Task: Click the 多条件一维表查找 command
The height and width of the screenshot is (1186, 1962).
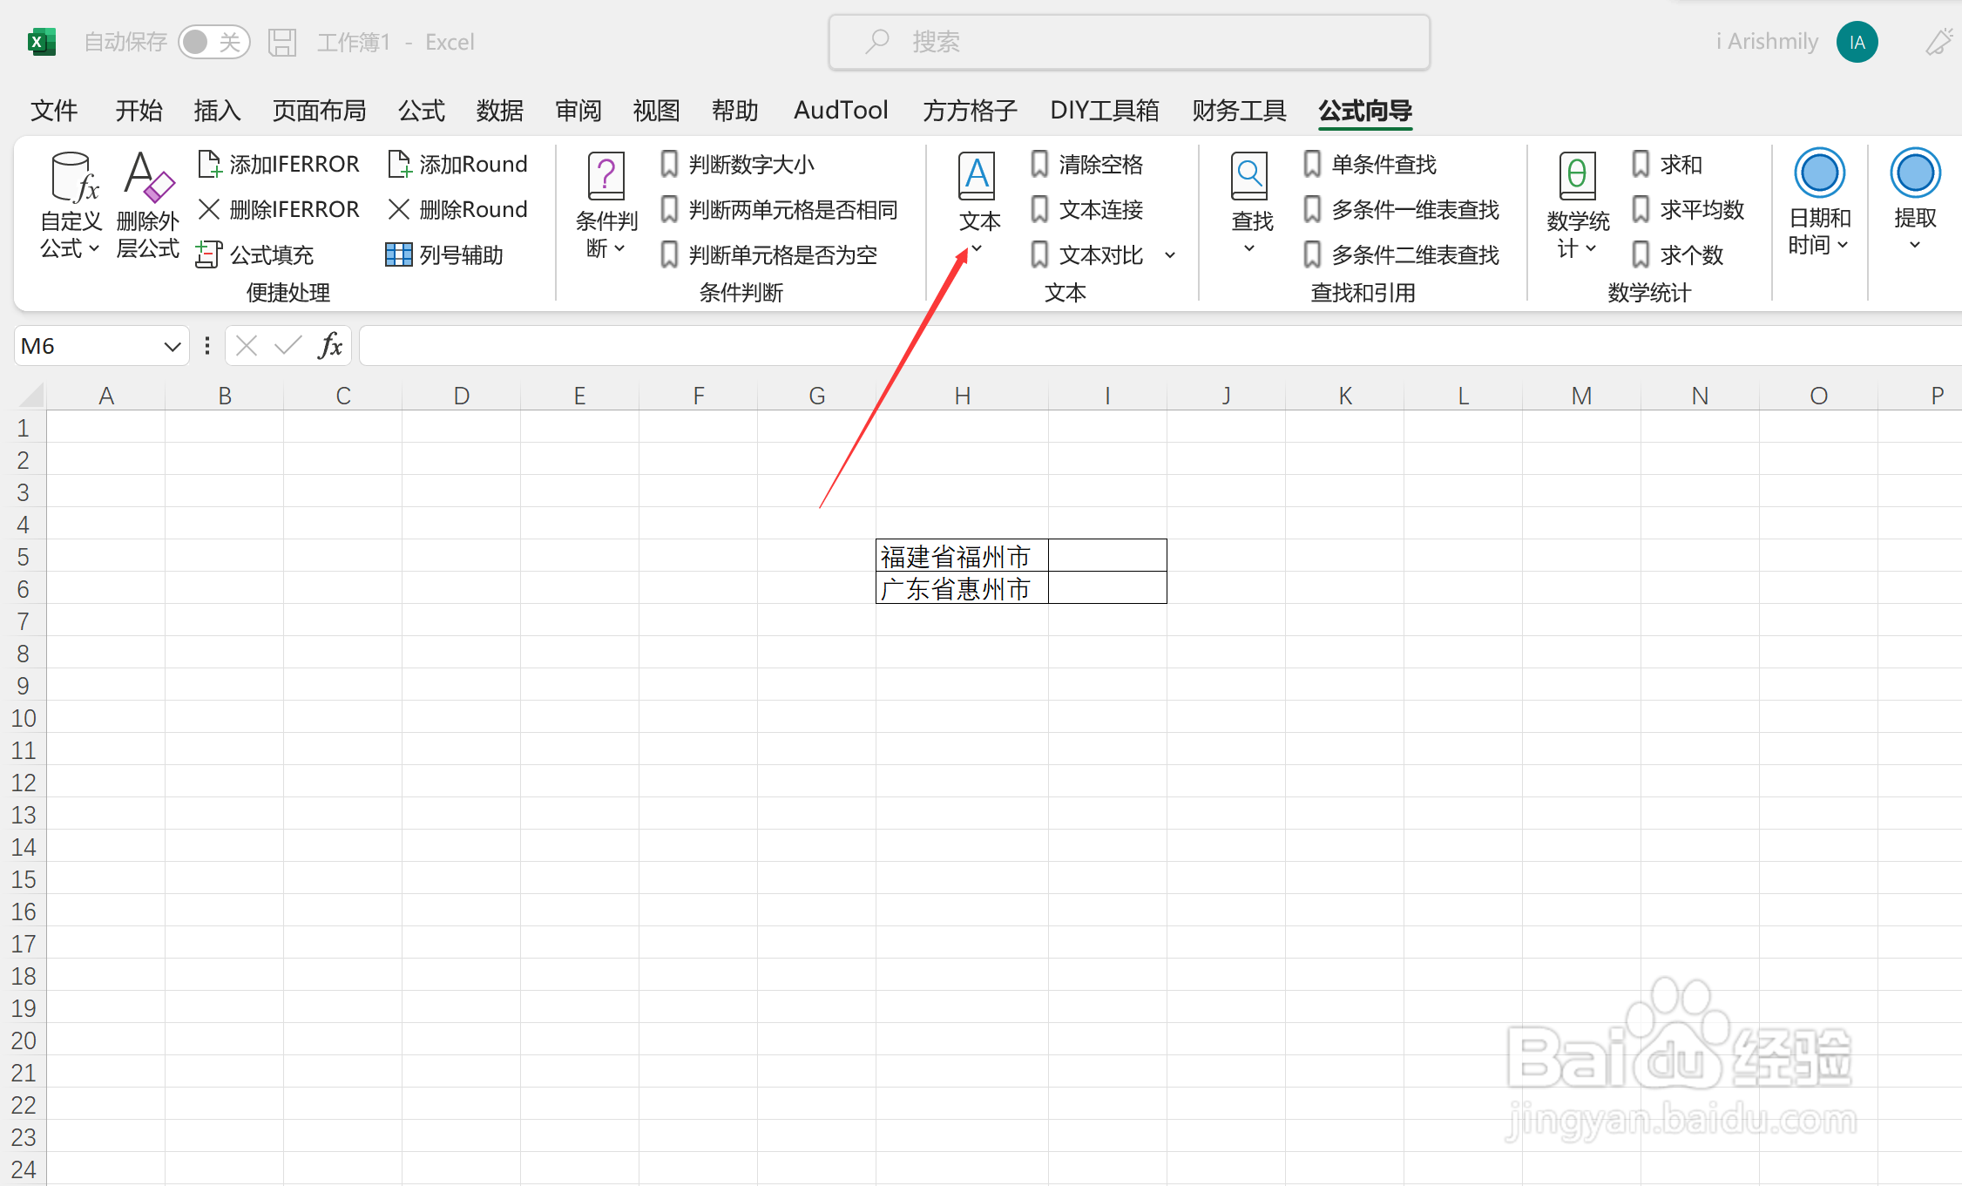Action: (x=1401, y=209)
